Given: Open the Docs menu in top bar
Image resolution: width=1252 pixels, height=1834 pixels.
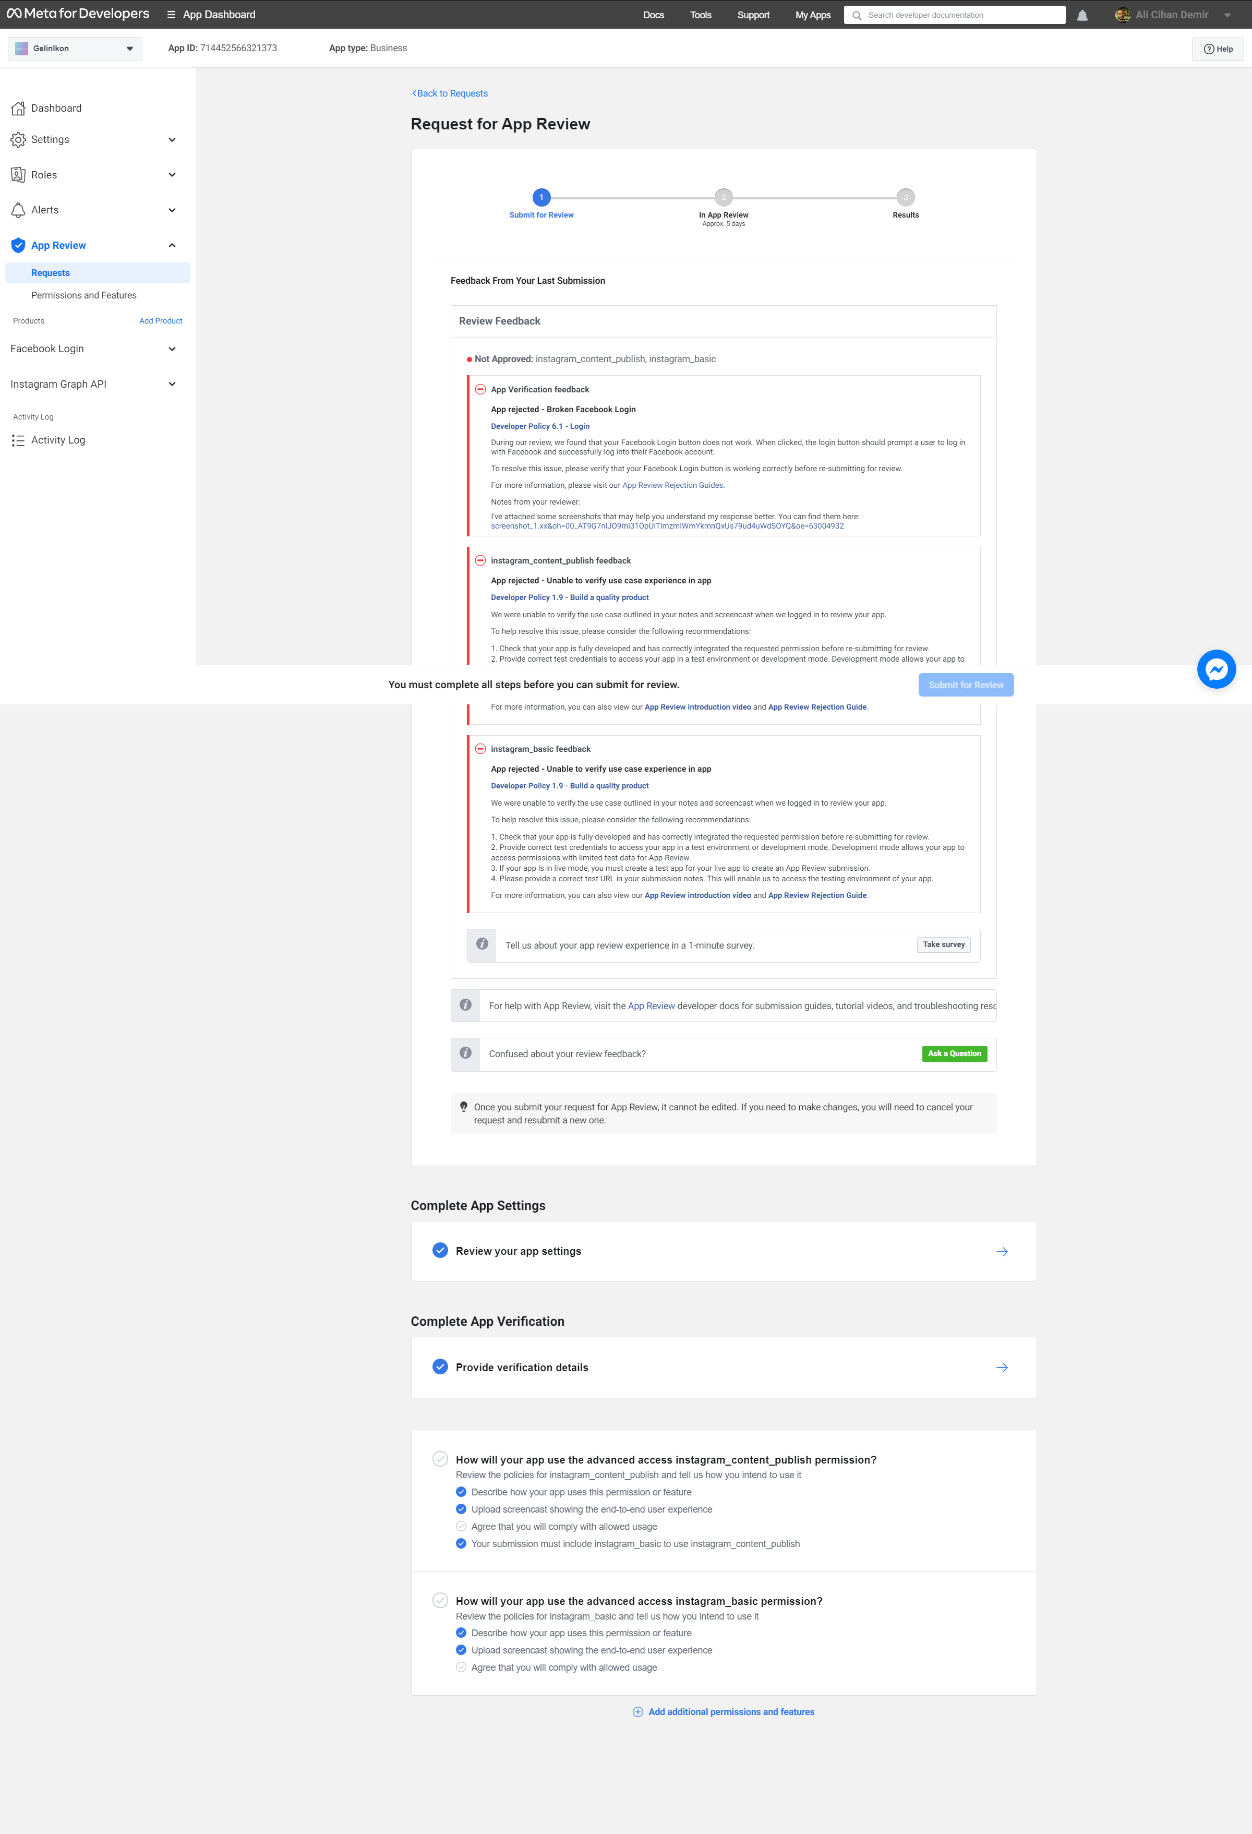Looking at the screenshot, I should (x=653, y=15).
